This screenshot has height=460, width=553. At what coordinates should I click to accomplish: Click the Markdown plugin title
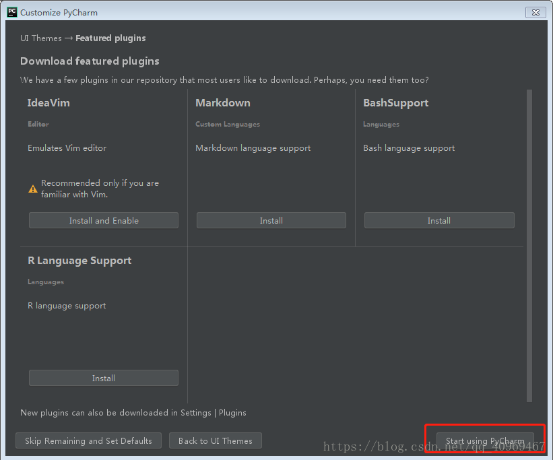coord(223,102)
